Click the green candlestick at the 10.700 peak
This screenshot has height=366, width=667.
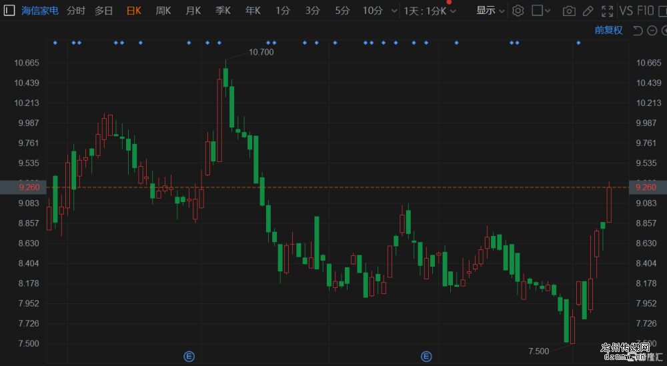[x=225, y=77]
